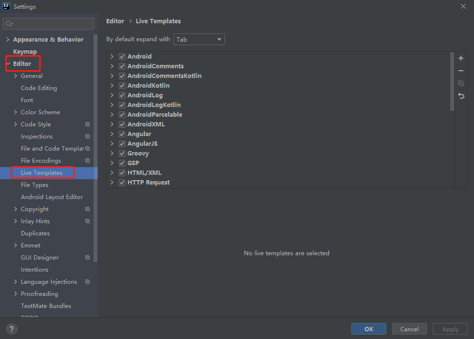
Task: Uncheck the Android template group
Action: 122,57
